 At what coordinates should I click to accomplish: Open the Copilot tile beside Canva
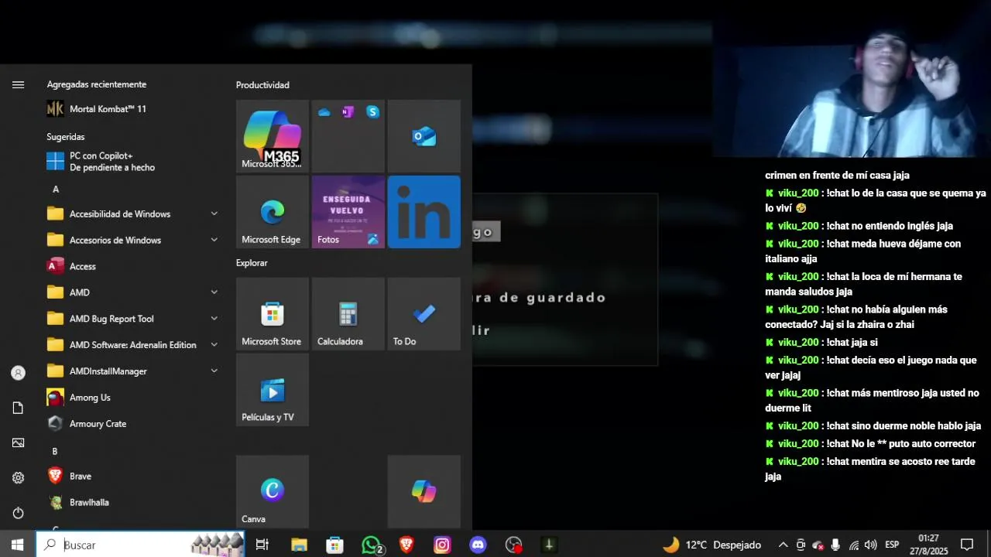[x=424, y=492]
